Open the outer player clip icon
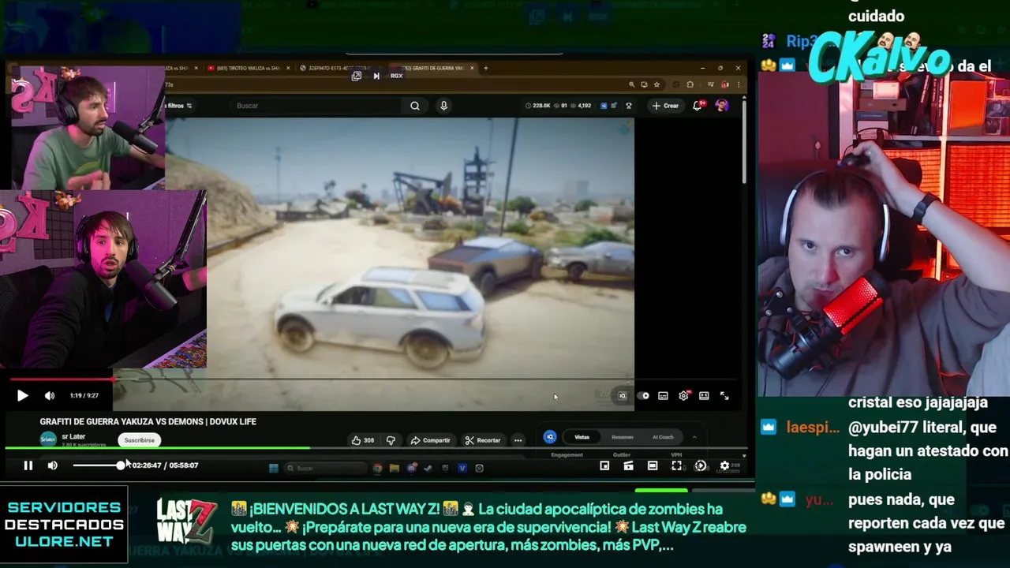 point(628,465)
